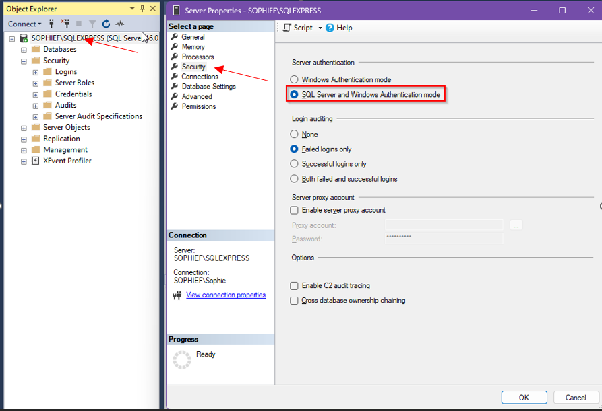Click the filter funnel icon in Object Explorer

pos(92,24)
